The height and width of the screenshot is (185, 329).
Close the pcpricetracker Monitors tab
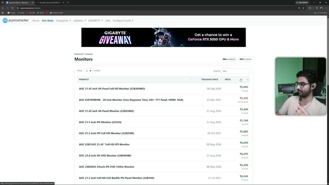coord(33,3)
